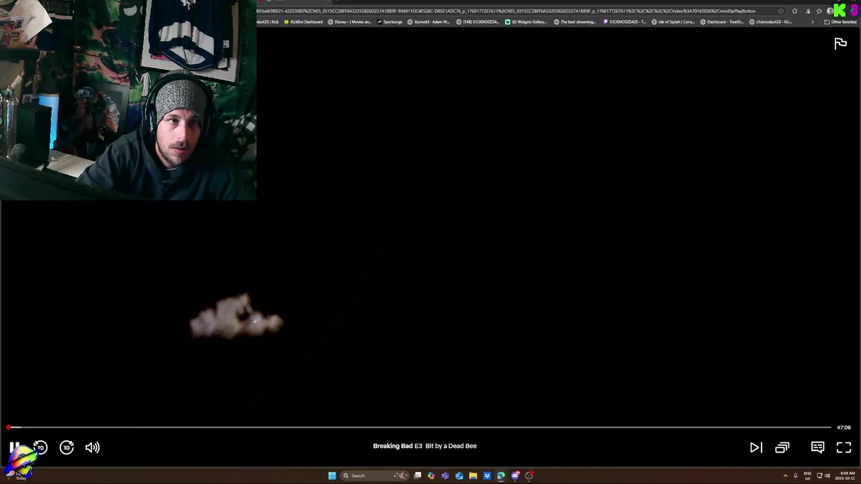
Task: Mute the player volume
Action: (93, 447)
